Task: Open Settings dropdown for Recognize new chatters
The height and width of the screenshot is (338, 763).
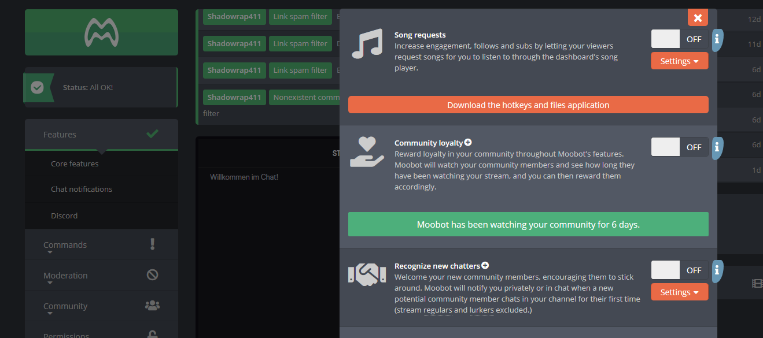Action: coord(679,292)
